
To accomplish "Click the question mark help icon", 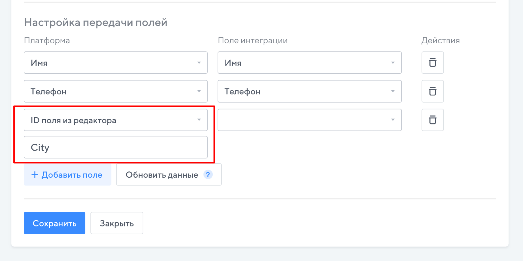I will (208, 175).
